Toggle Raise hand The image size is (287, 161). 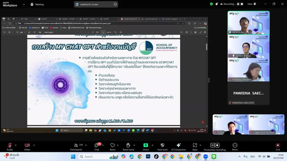pos(128,147)
